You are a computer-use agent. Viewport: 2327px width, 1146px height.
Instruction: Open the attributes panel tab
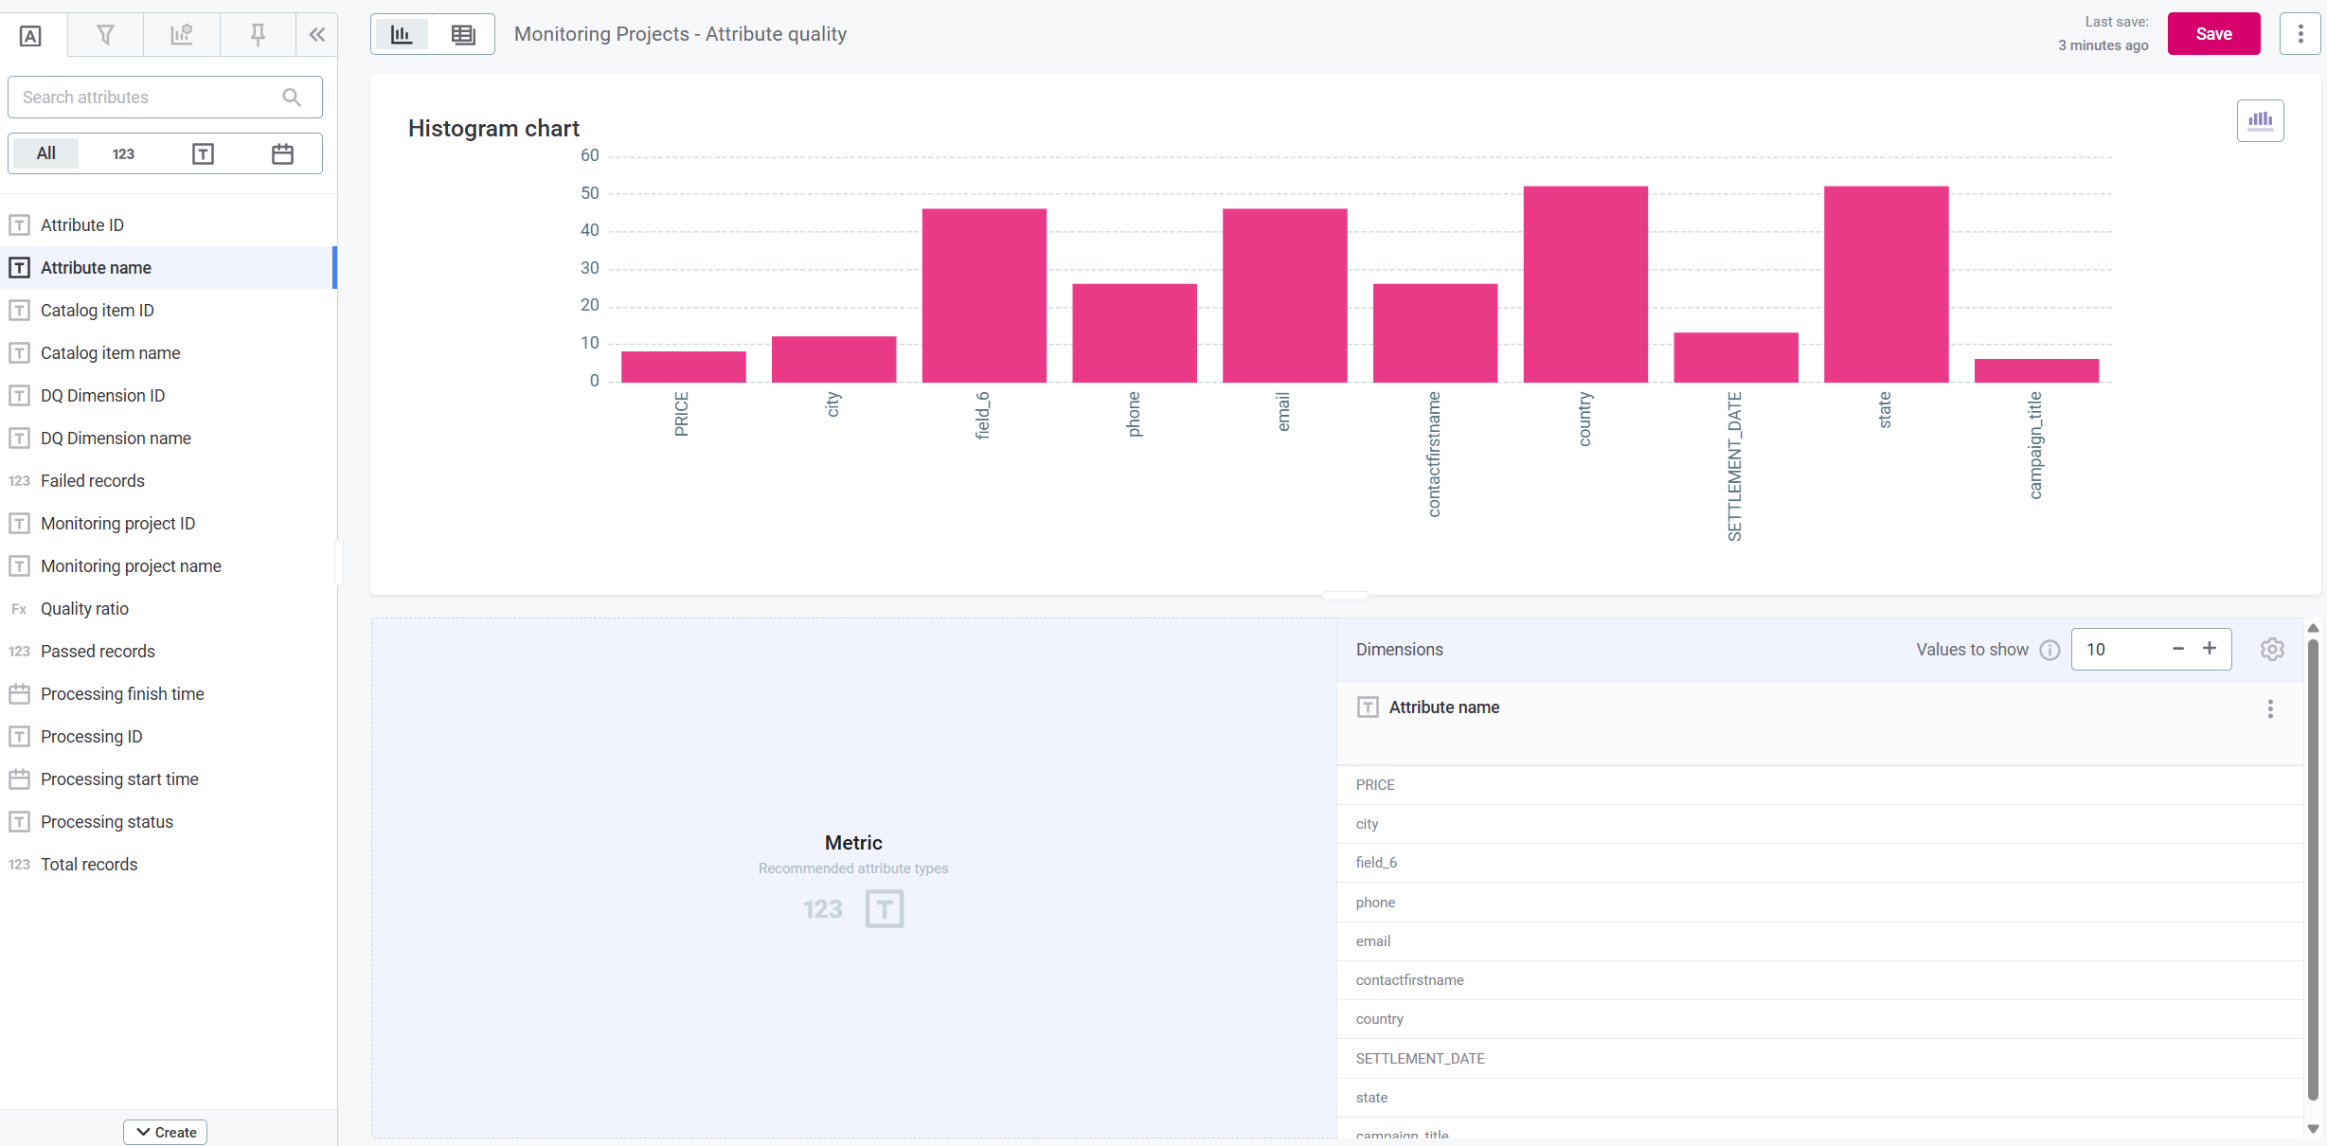[x=30, y=34]
